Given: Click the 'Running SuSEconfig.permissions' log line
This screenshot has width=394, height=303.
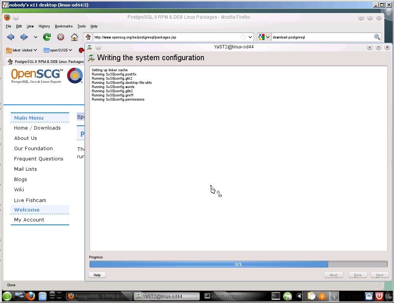Looking at the screenshot, I should pyautogui.click(x=118, y=99).
